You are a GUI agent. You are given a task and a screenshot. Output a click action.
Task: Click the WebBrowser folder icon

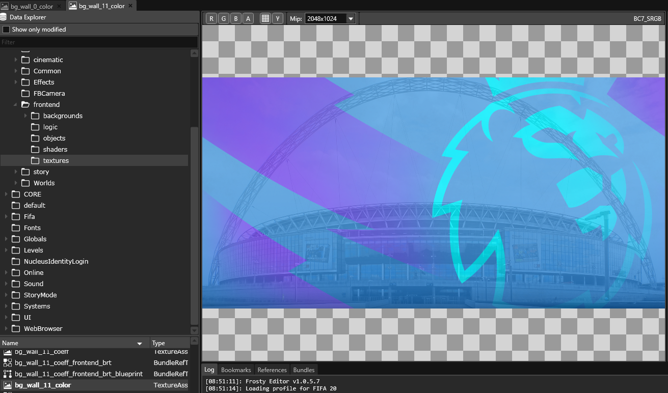click(x=16, y=328)
